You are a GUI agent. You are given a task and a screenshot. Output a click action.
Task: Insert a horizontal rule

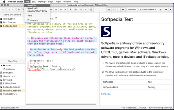coord(65,10)
